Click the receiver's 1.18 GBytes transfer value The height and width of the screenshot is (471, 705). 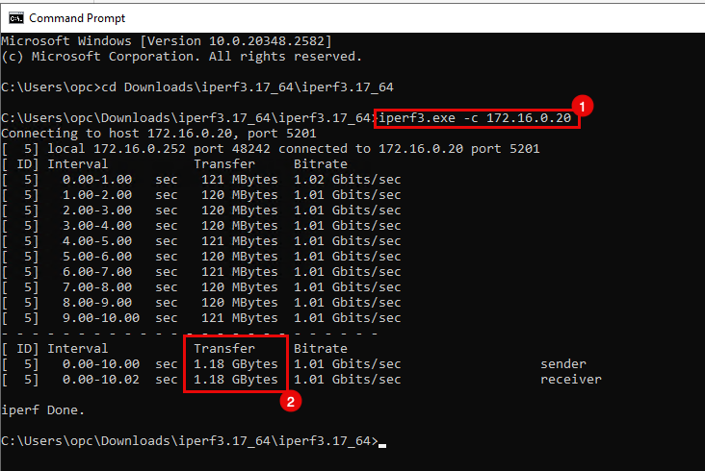(236, 380)
